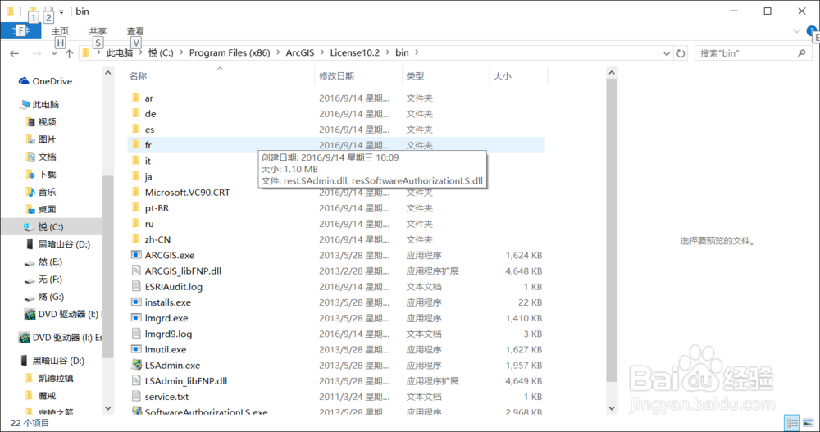
Task: Select the lmgrd9.log file icon
Action: click(x=136, y=334)
